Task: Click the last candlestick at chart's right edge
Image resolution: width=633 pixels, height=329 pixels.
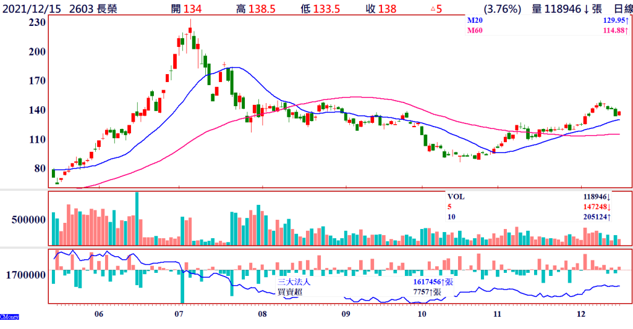Action: [619, 112]
